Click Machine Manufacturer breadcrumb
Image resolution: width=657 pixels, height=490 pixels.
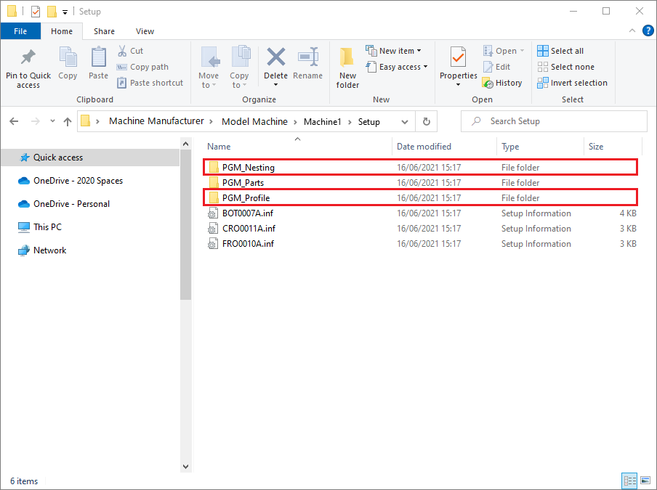click(156, 121)
